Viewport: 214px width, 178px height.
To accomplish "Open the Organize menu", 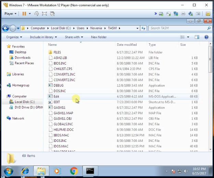I will (x=14, y=37).
